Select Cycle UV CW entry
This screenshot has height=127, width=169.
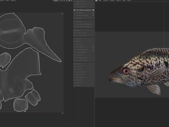84,74
